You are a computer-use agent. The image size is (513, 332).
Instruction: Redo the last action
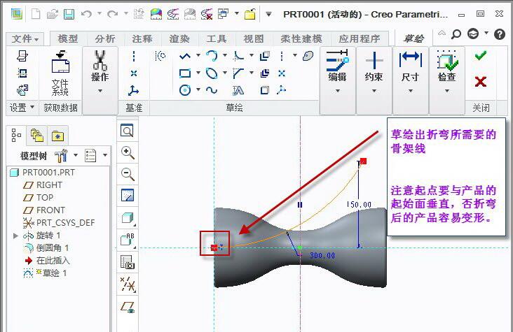coord(113,14)
